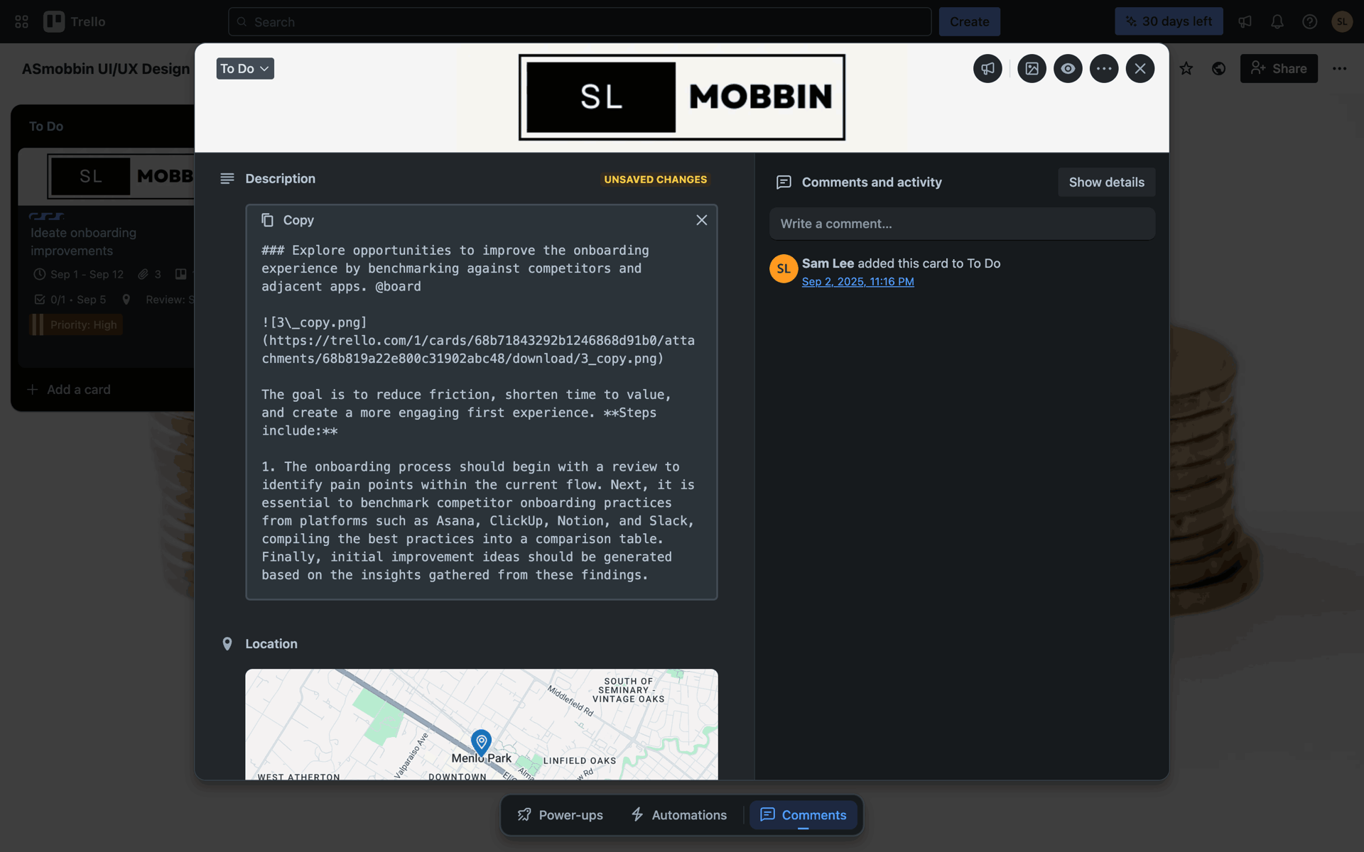Click the board card cover thumbnail

point(107,177)
